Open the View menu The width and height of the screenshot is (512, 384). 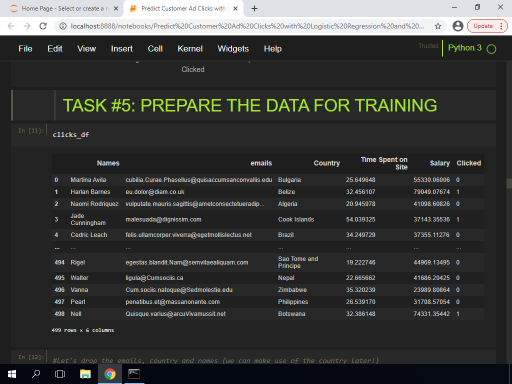86,48
